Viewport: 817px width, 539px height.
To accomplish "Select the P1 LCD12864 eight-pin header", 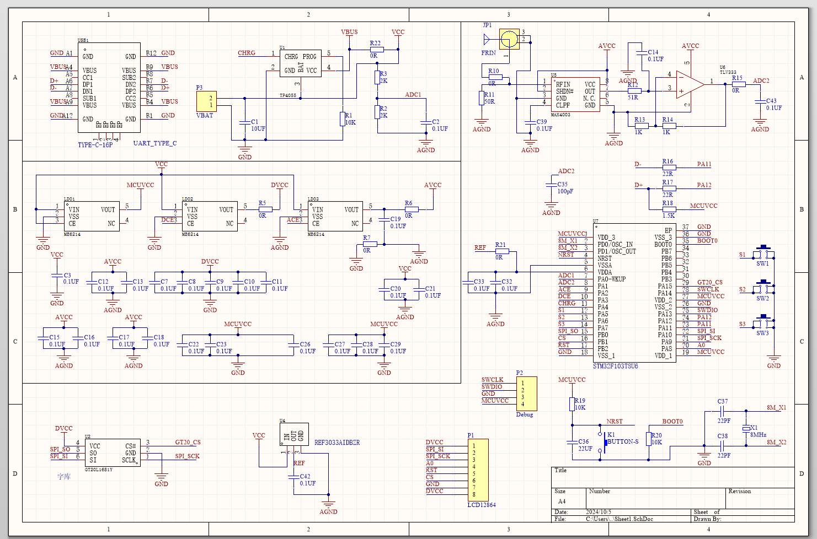I will click(478, 470).
